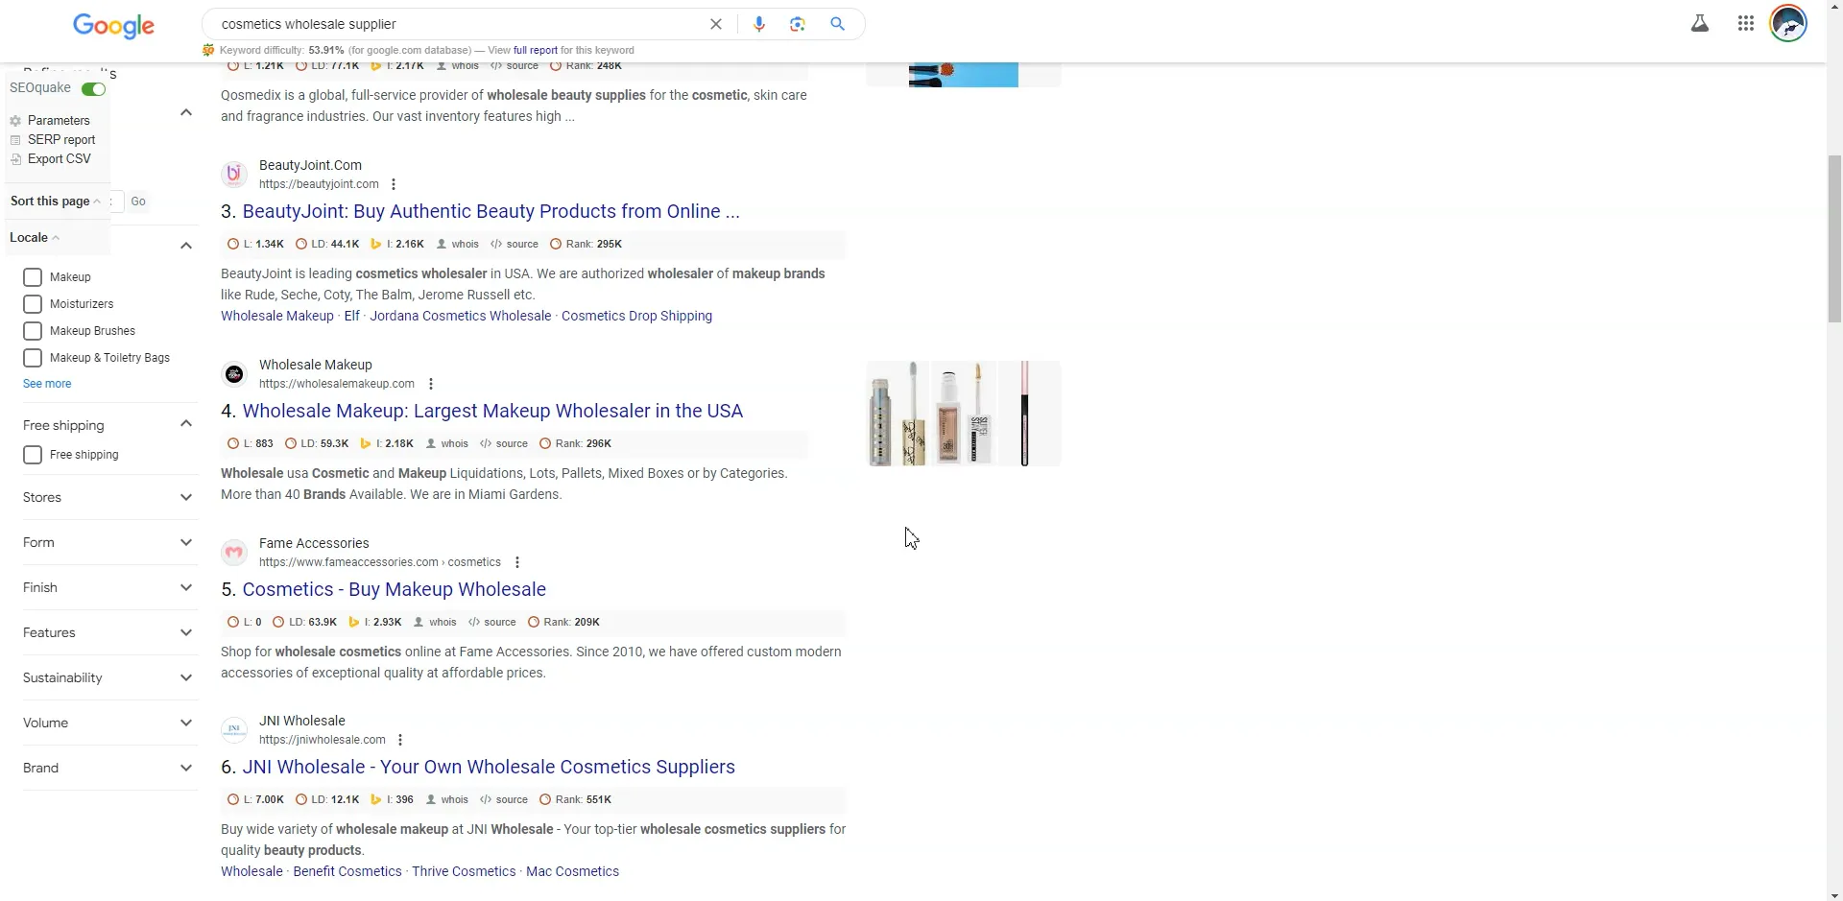Open the Benefit Cosmetics sitelink

click(347, 871)
